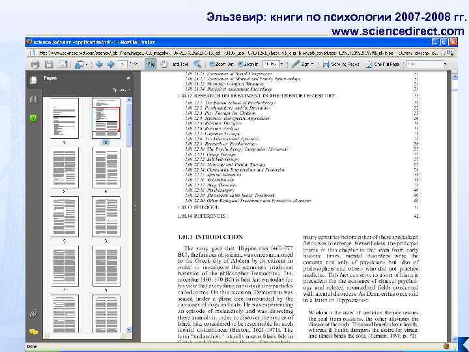Click 1.01.13 EPILOGUE contents entry
469x352 pixels.
point(198,207)
